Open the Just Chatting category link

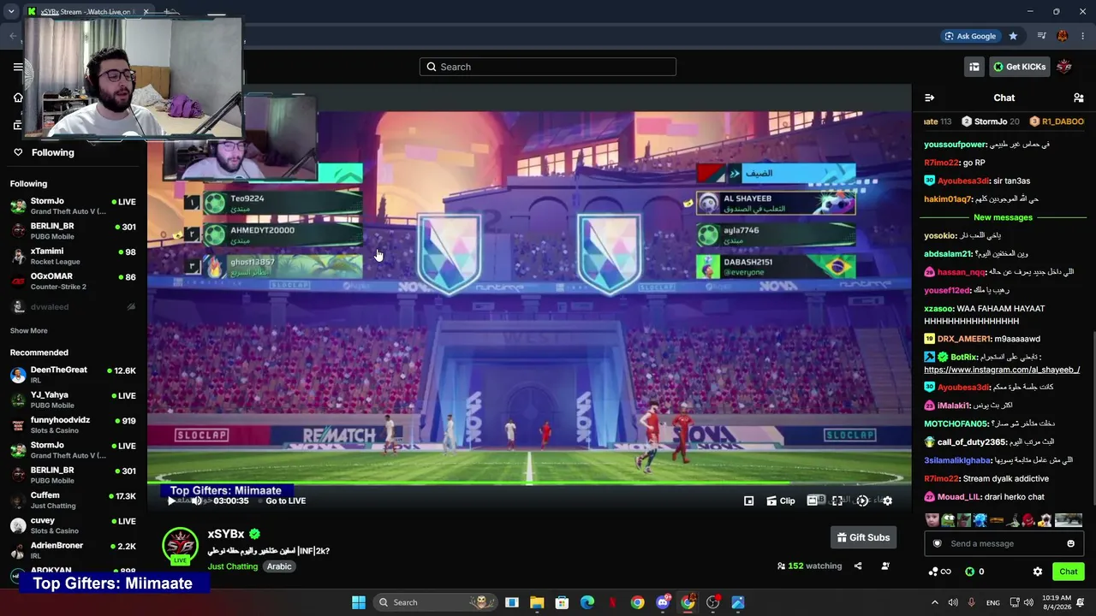[x=233, y=566]
